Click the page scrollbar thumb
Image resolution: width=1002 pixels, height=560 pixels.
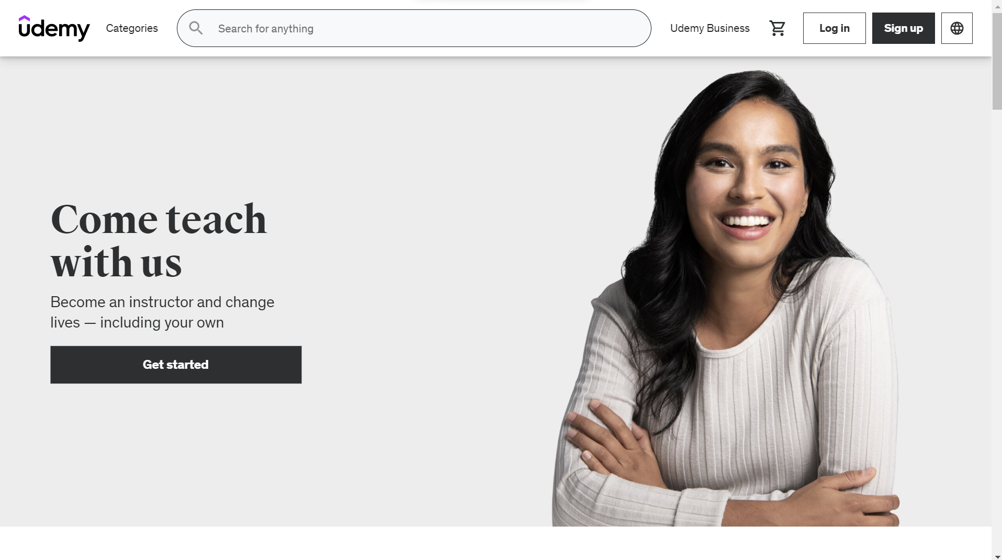pyautogui.click(x=997, y=62)
